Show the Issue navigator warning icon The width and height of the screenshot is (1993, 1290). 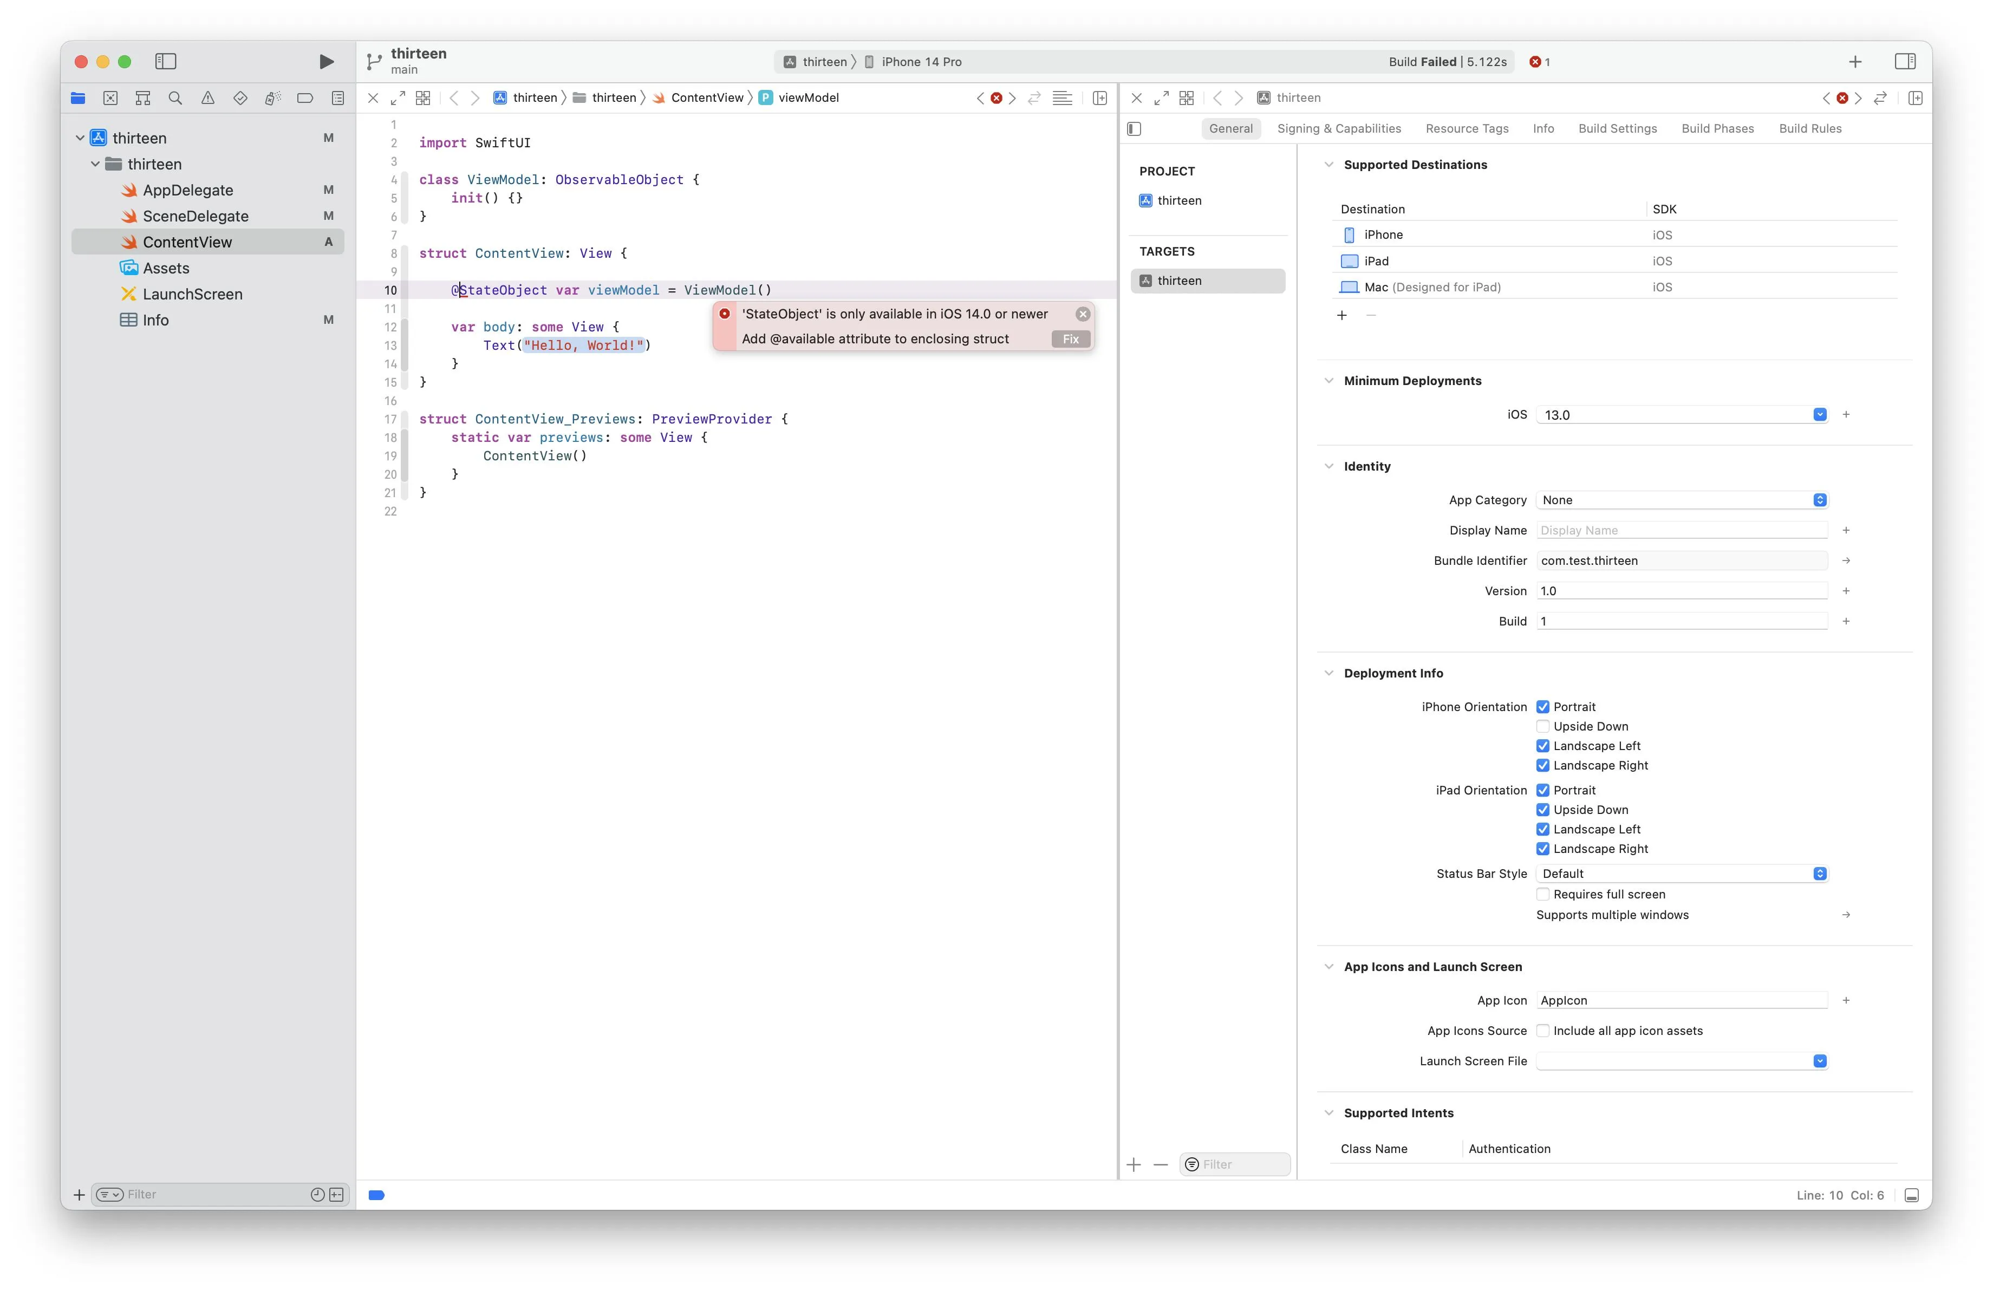pyautogui.click(x=207, y=98)
